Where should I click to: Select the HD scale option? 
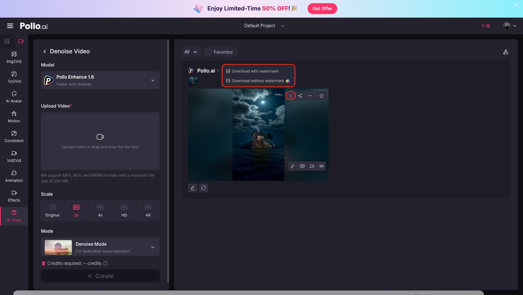(124, 211)
